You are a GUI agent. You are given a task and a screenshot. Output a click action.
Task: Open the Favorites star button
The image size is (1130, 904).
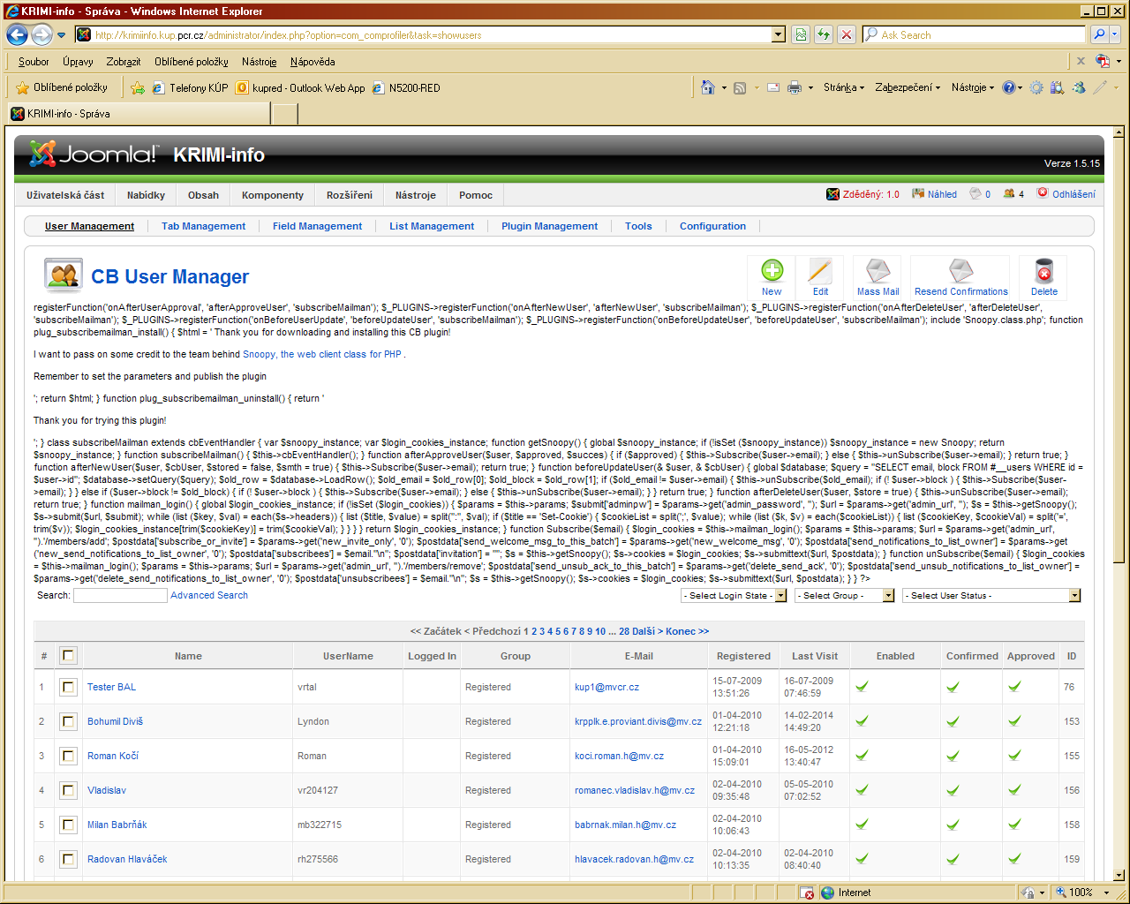62,87
